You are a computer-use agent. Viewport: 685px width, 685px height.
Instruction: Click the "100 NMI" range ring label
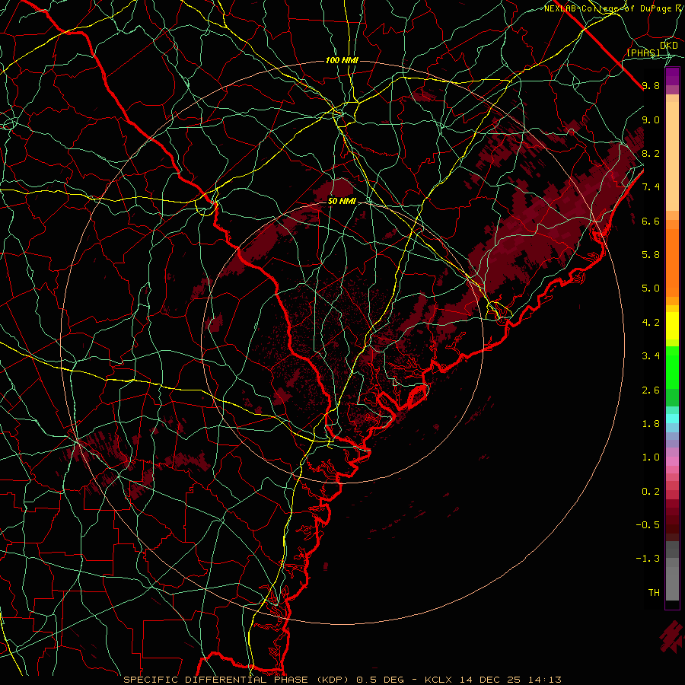342,60
